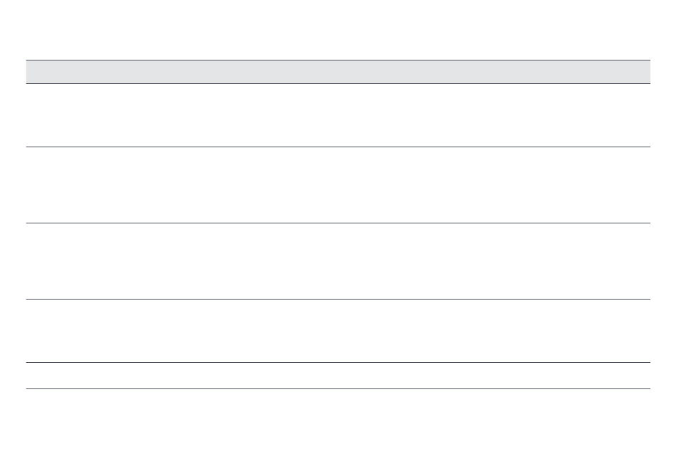Image resolution: width=676 pixels, height=471 pixels.
Task: Click the gray table header bar
Action: 338,72
